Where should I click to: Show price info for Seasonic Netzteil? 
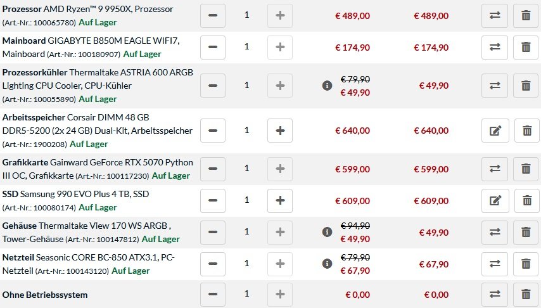click(327, 264)
